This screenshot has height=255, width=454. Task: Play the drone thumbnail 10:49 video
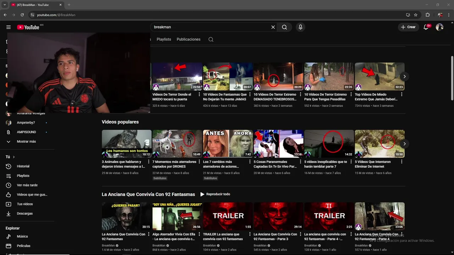point(177,144)
